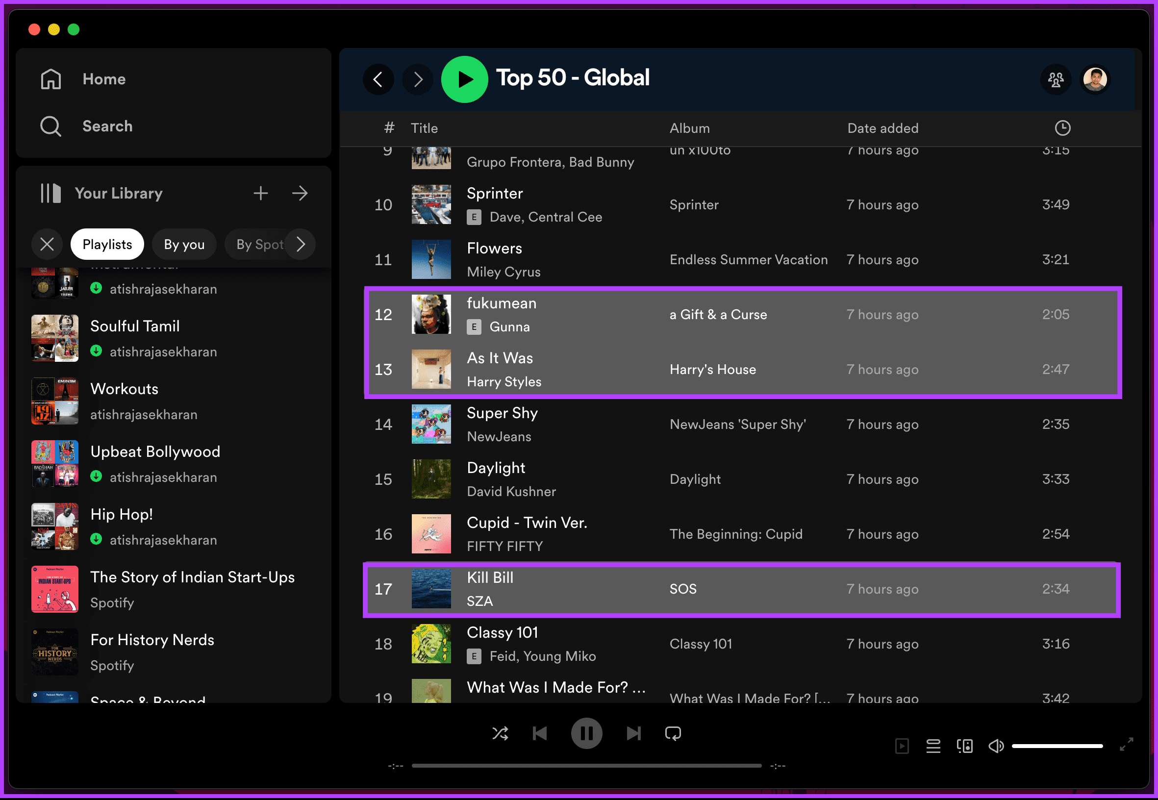Image resolution: width=1158 pixels, height=800 pixels.
Task: Open Endless Summer Vacation album link
Action: 749,260
